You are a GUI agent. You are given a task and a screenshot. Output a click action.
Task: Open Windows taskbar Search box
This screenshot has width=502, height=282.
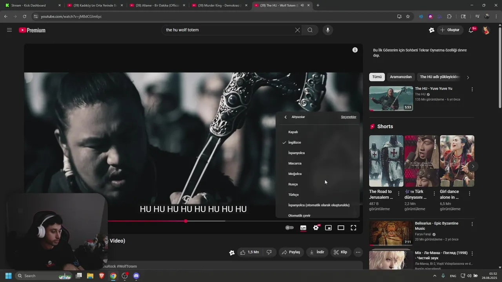click(x=44, y=276)
